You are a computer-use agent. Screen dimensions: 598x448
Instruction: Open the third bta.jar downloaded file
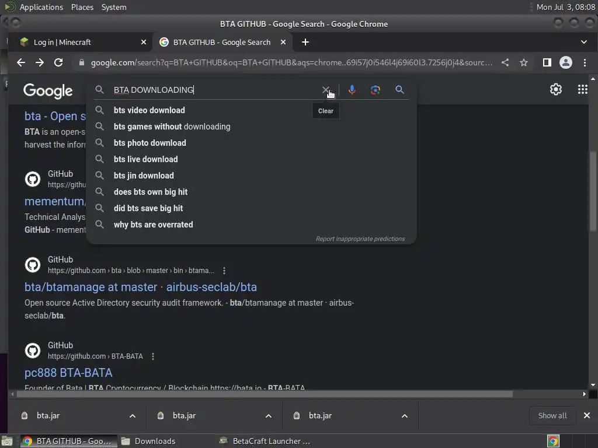tap(321, 415)
